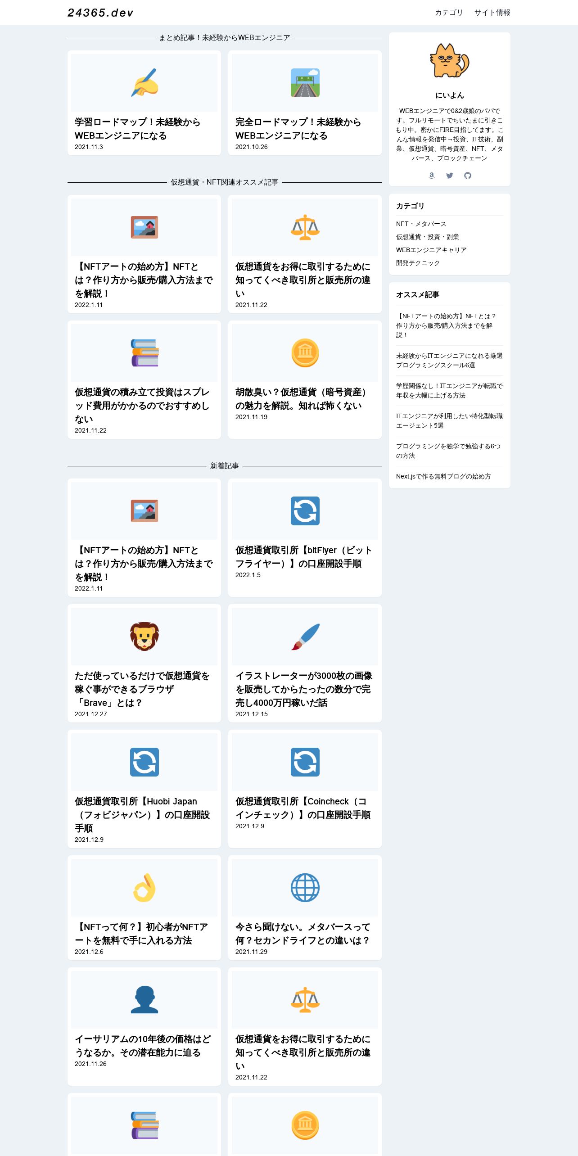
Task: Click date 2022.1.5 on bitFlyer card
Action: [248, 575]
